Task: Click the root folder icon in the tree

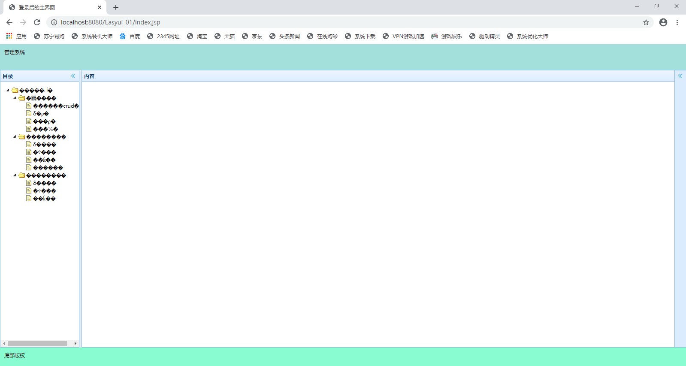Action: pos(15,91)
